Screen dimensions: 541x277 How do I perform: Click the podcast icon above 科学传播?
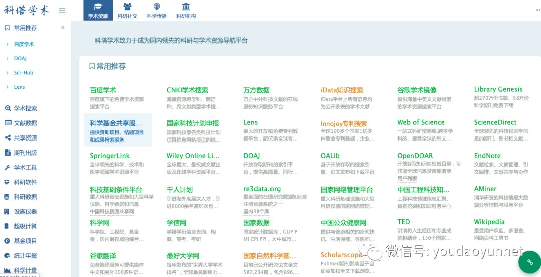(157, 7)
